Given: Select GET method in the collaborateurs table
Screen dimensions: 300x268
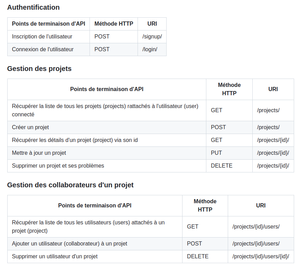Looking at the screenshot, I should (193, 226).
